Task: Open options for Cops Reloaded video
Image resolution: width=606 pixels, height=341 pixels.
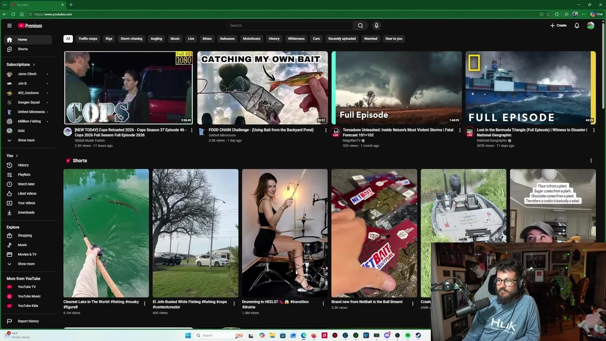Action: coord(192,130)
